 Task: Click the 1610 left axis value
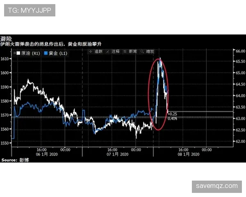point(5,59)
